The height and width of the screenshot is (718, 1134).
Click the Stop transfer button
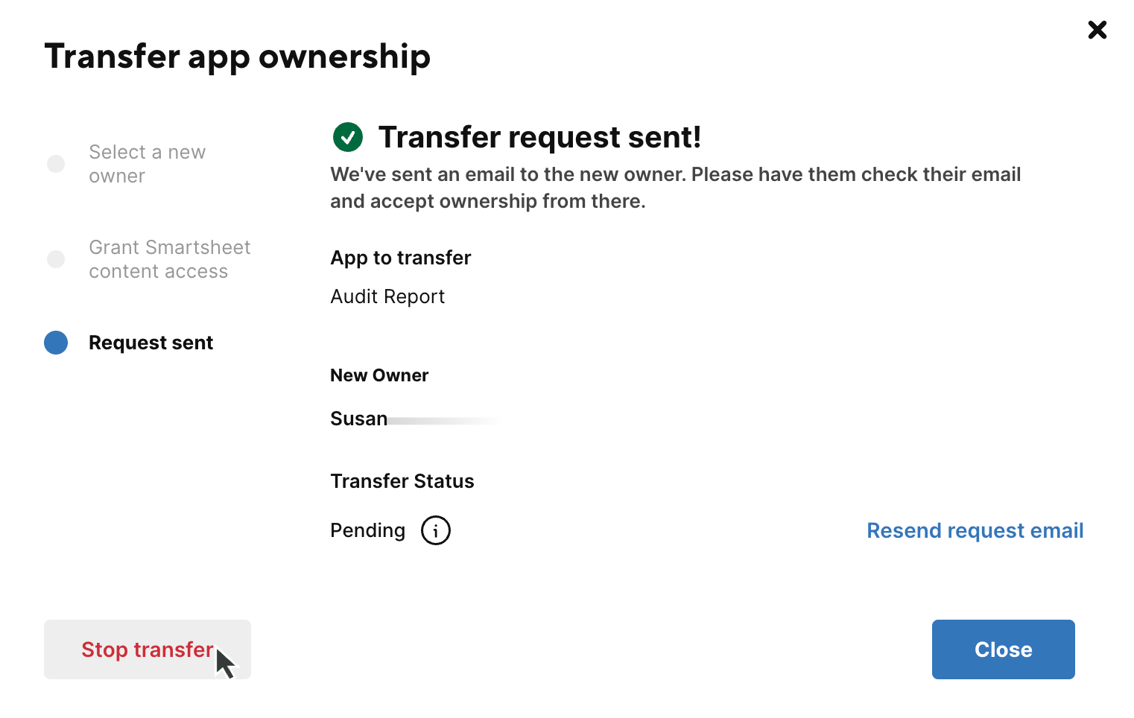click(x=147, y=649)
